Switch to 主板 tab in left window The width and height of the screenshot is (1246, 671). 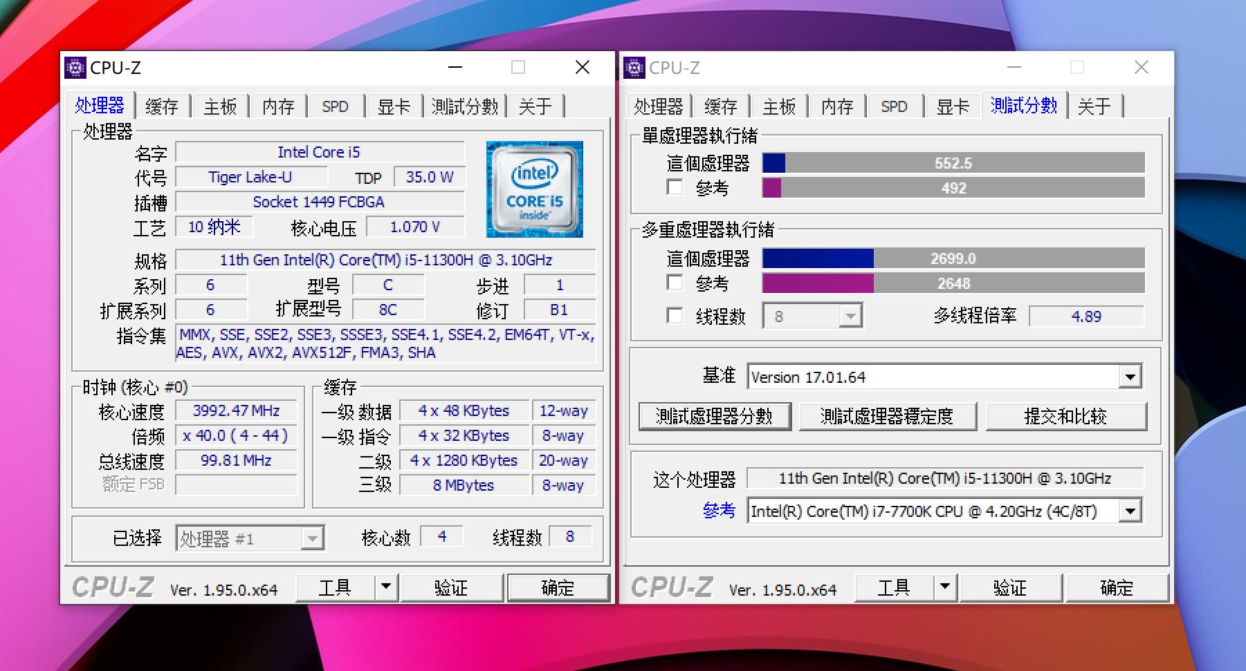[220, 106]
